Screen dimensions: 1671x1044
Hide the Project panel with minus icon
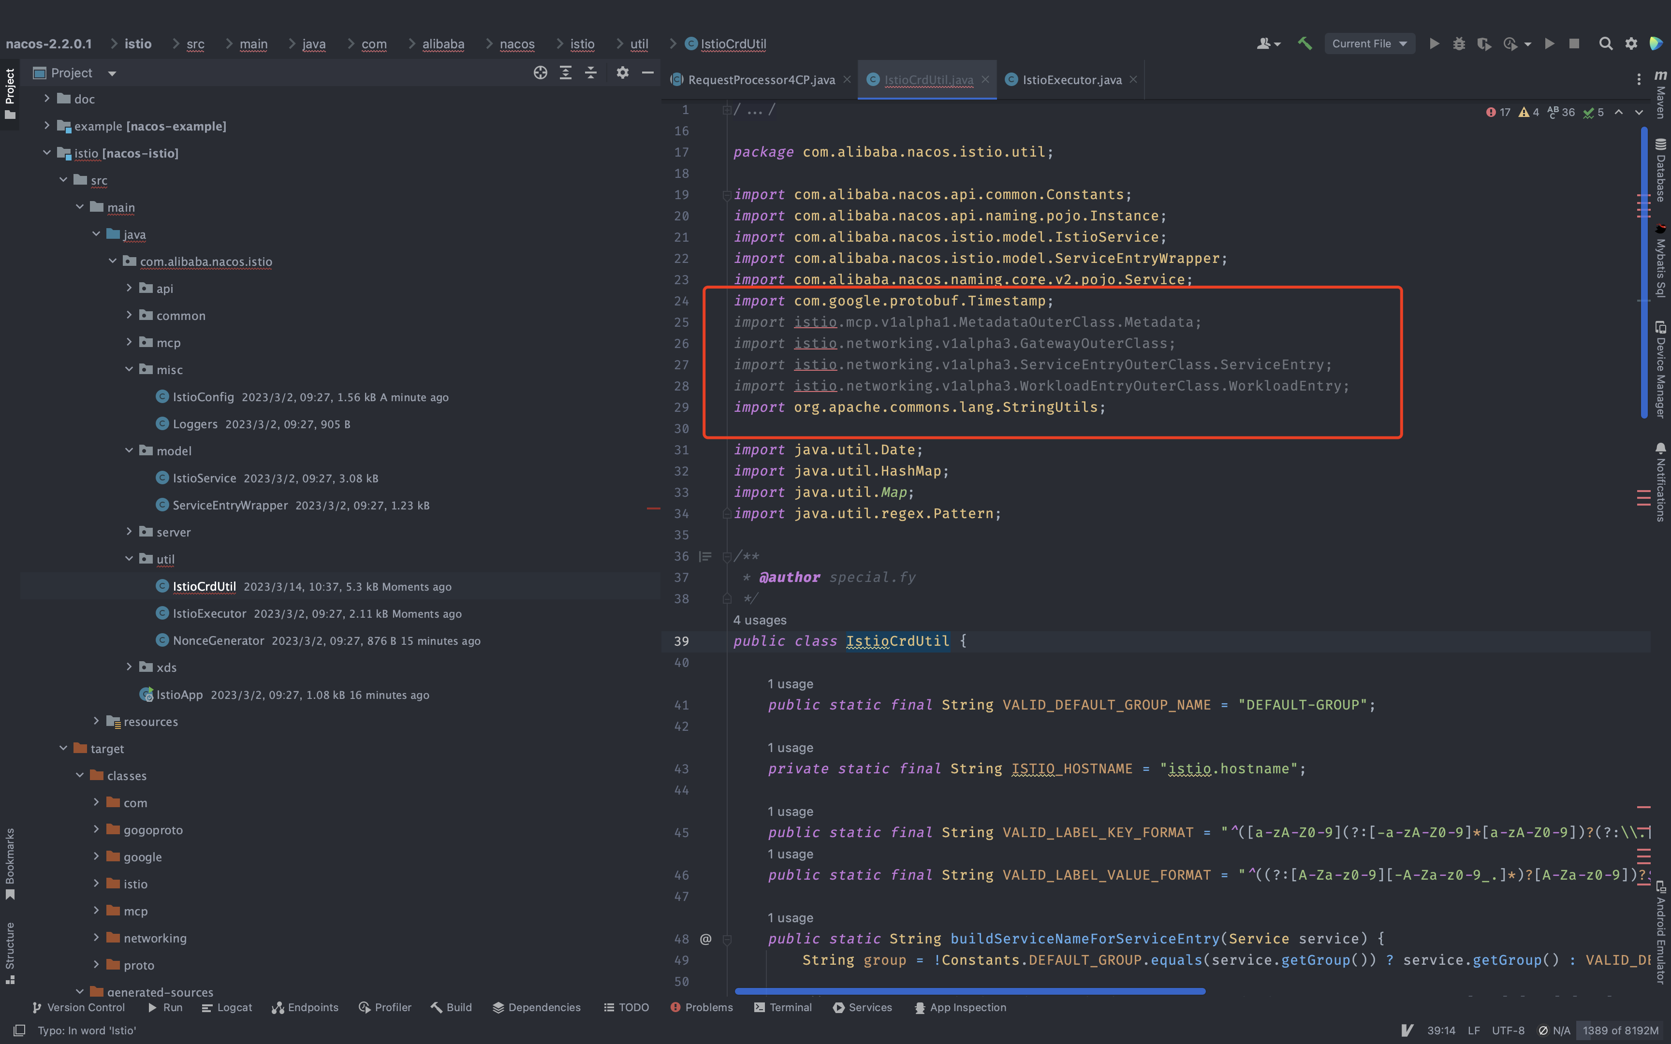pyautogui.click(x=648, y=72)
